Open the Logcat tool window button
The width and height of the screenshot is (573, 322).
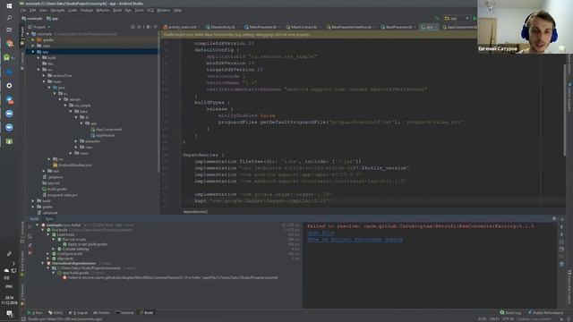pyautogui.click(x=78, y=313)
